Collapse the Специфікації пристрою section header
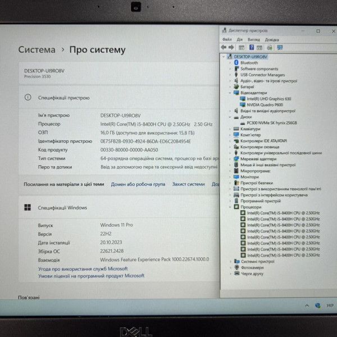This screenshot has width=337, height=337. click(x=119, y=98)
